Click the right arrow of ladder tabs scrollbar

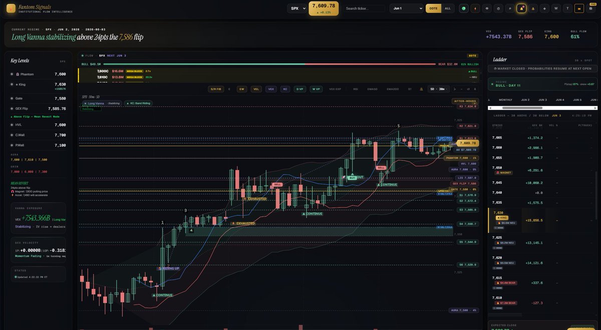click(596, 108)
